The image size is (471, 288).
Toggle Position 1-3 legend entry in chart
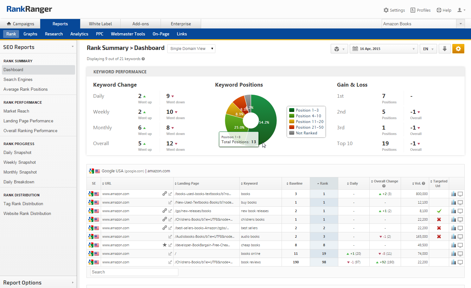[307, 110]
